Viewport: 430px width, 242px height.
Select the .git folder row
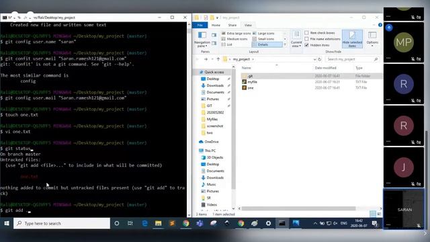point(311,76)
